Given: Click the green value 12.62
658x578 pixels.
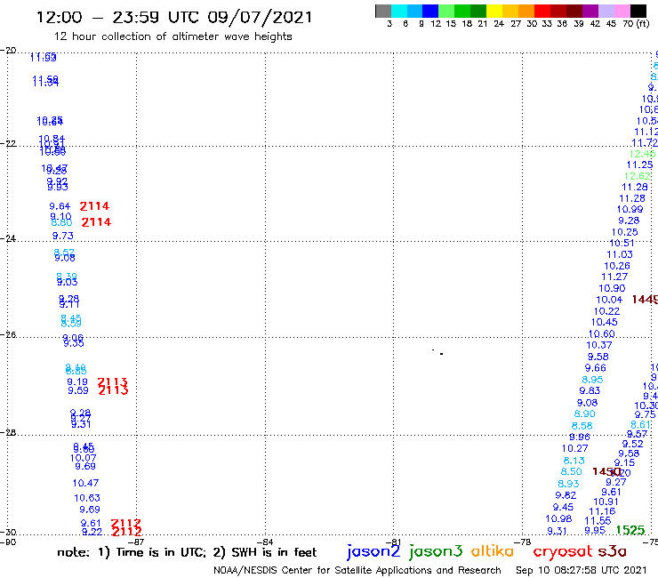Looking at the screenshot, I should pos(638,176).
